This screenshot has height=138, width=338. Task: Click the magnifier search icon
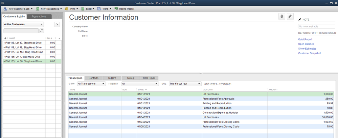pos(42,31)
